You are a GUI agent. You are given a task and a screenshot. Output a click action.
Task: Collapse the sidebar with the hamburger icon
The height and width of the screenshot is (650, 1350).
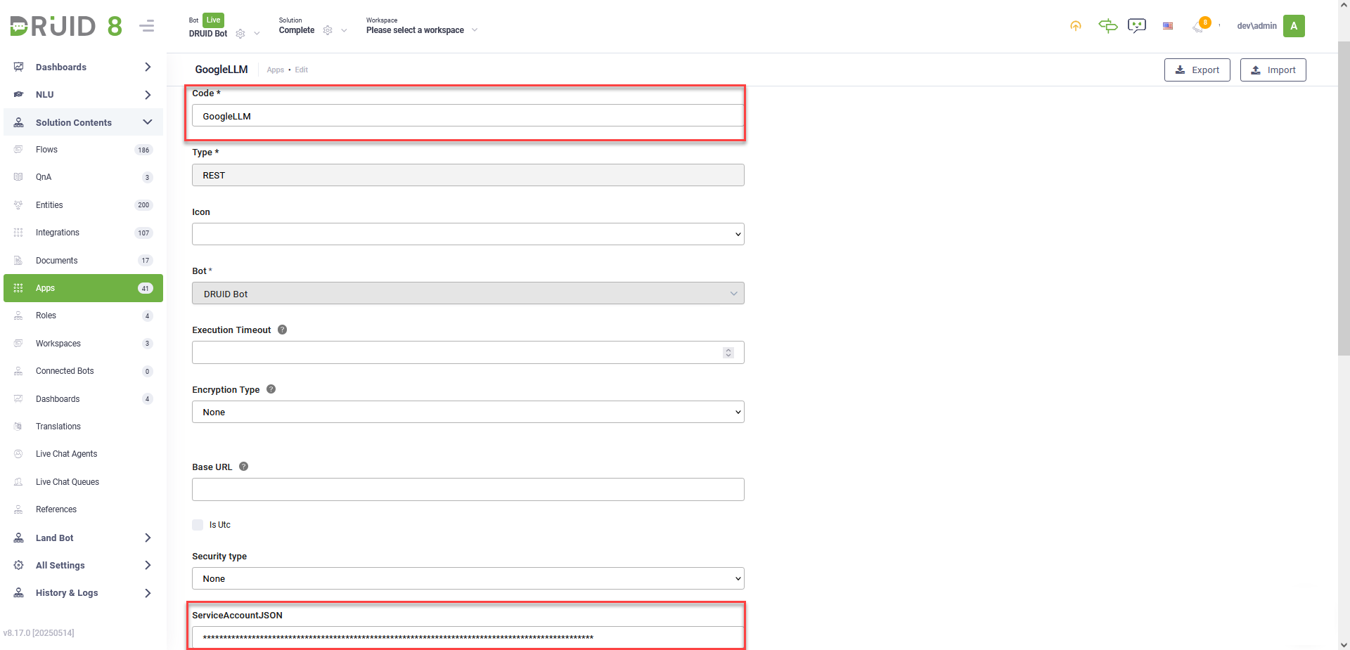click(147, 27)
